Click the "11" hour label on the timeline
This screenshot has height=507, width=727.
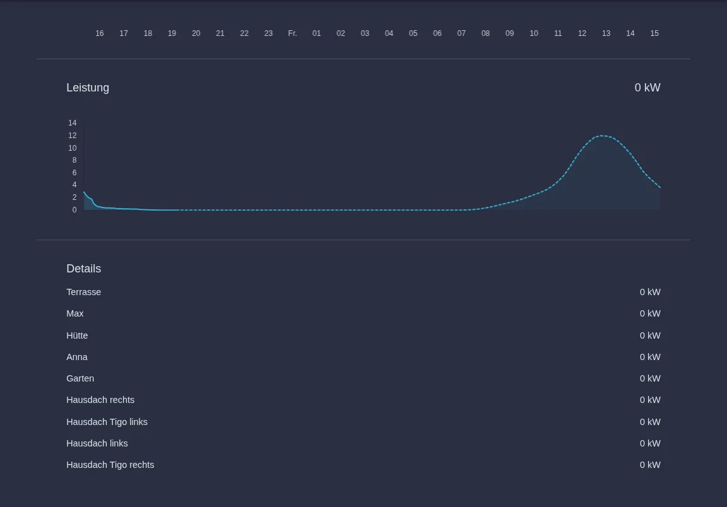tap(558, 33)
